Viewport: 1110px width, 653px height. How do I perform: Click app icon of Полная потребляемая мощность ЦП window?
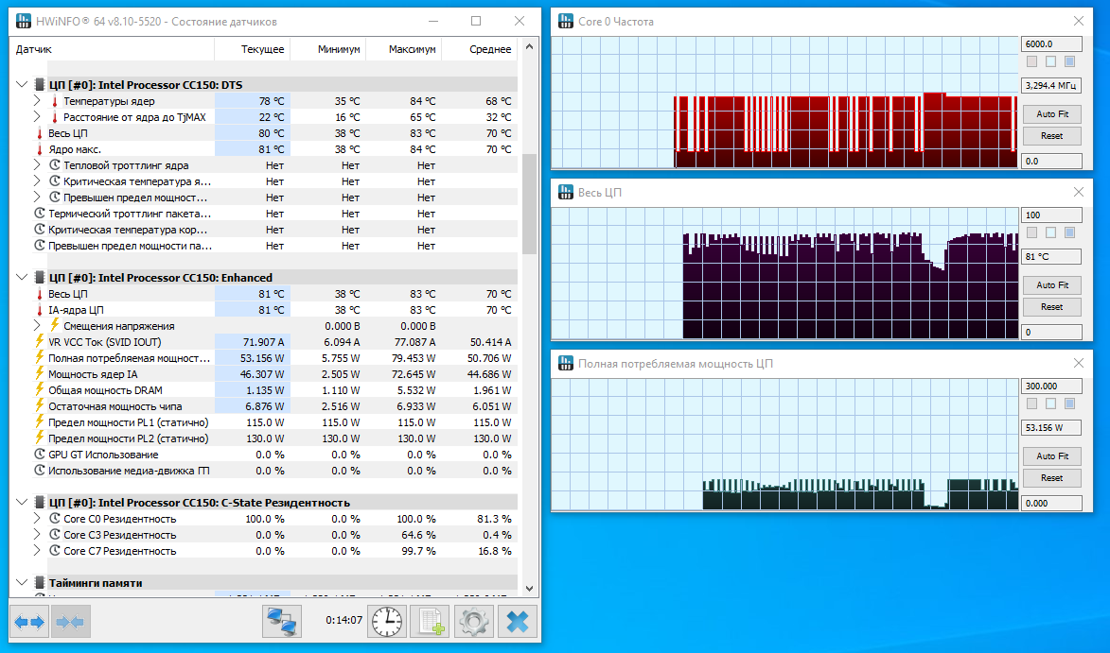[x=566, y=363]
